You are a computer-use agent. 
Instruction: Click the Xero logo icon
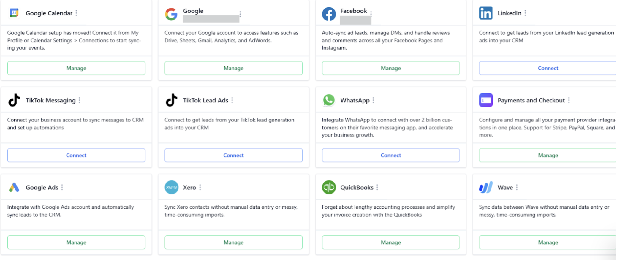click(x=171, y=187)
